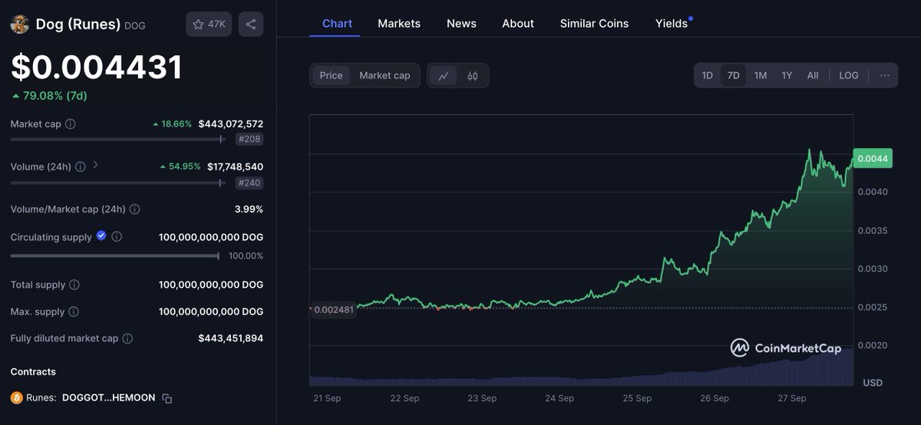
Task: Open the chart more options menu
Action: [x=885, y=75]
